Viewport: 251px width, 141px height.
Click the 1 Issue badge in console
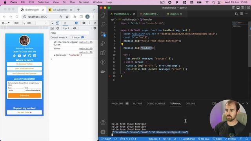(x=78, y=38)
